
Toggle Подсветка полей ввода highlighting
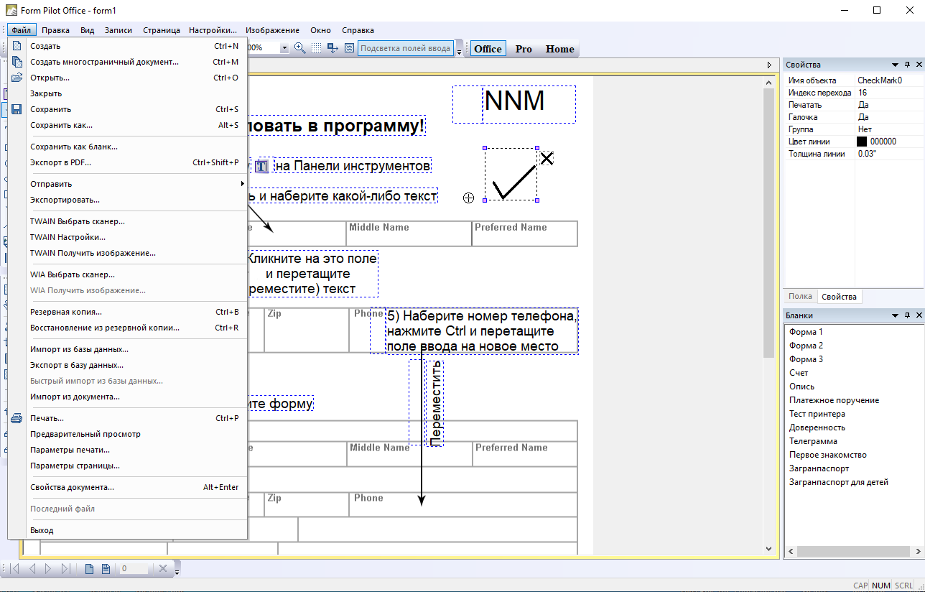click(405, 49)
